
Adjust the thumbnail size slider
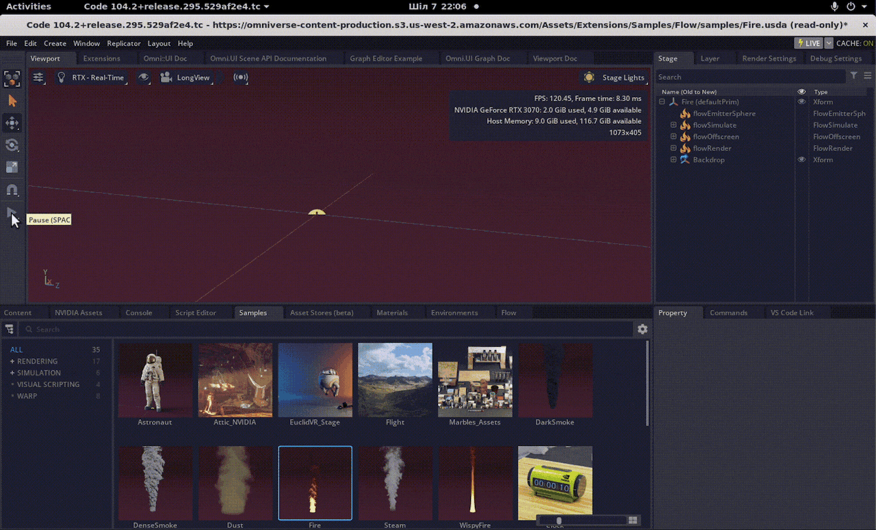[559, 521]
